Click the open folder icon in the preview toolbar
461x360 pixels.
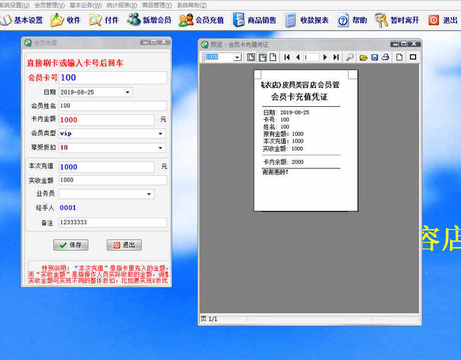click(x=363, y=57)
